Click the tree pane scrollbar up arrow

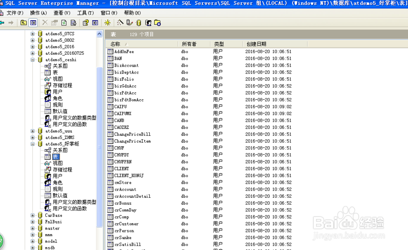100,34
